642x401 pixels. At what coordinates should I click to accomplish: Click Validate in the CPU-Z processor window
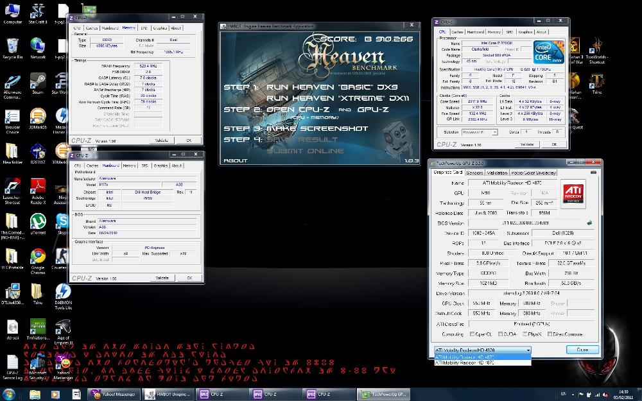[x=527, y=144]
